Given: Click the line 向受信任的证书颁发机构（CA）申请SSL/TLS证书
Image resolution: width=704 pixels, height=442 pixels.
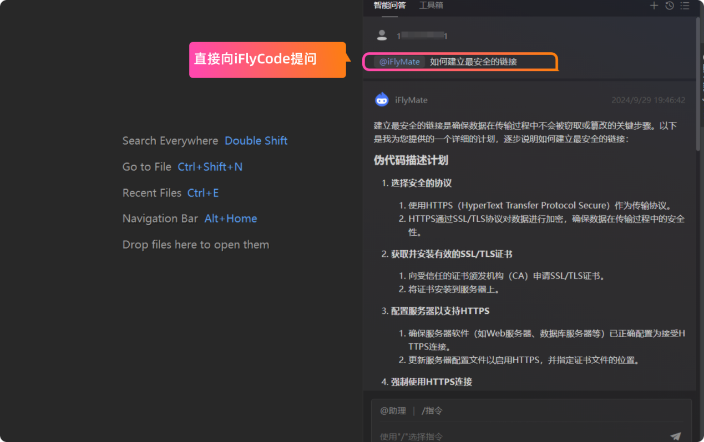Looking at the screenshot, I should coord(502,276).
